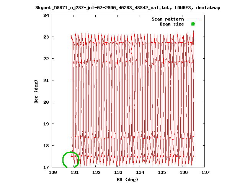Click the y-axis tick label 24

coord(46,15)
